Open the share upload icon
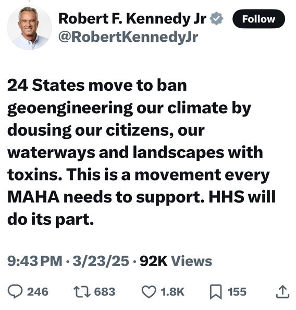 tap(282, 292)
